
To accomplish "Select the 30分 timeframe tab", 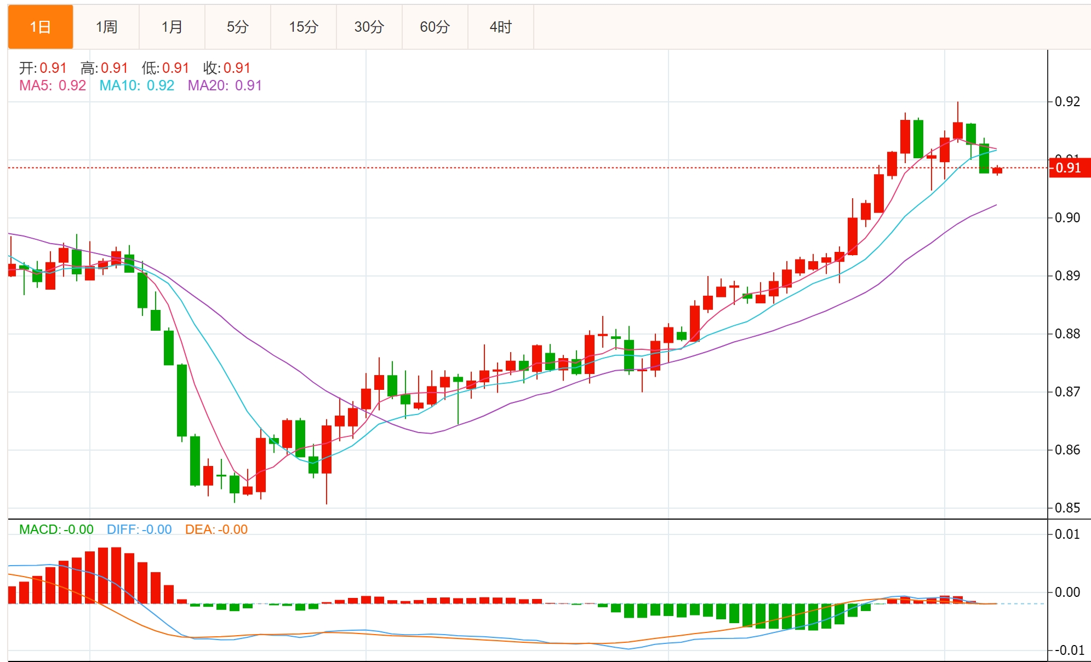I will pyautogui.click(x=369, y=27).
